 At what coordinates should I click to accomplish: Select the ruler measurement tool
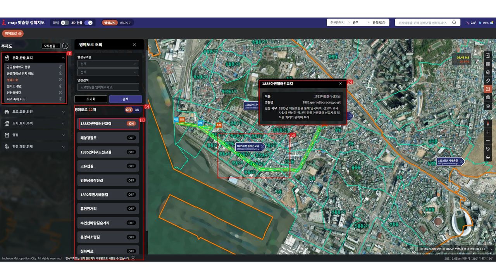click(488, 81)
